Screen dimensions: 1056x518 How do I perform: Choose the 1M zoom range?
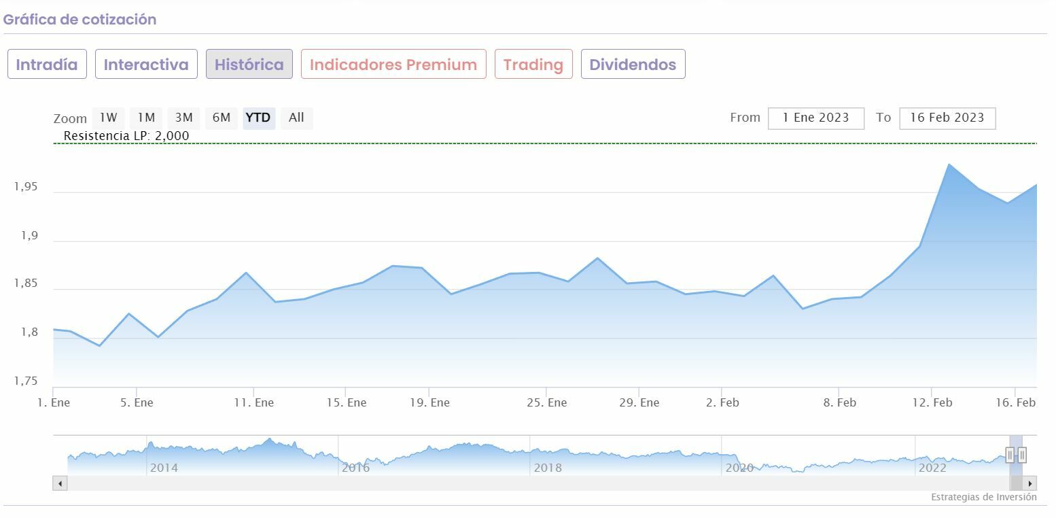[146, 118]
